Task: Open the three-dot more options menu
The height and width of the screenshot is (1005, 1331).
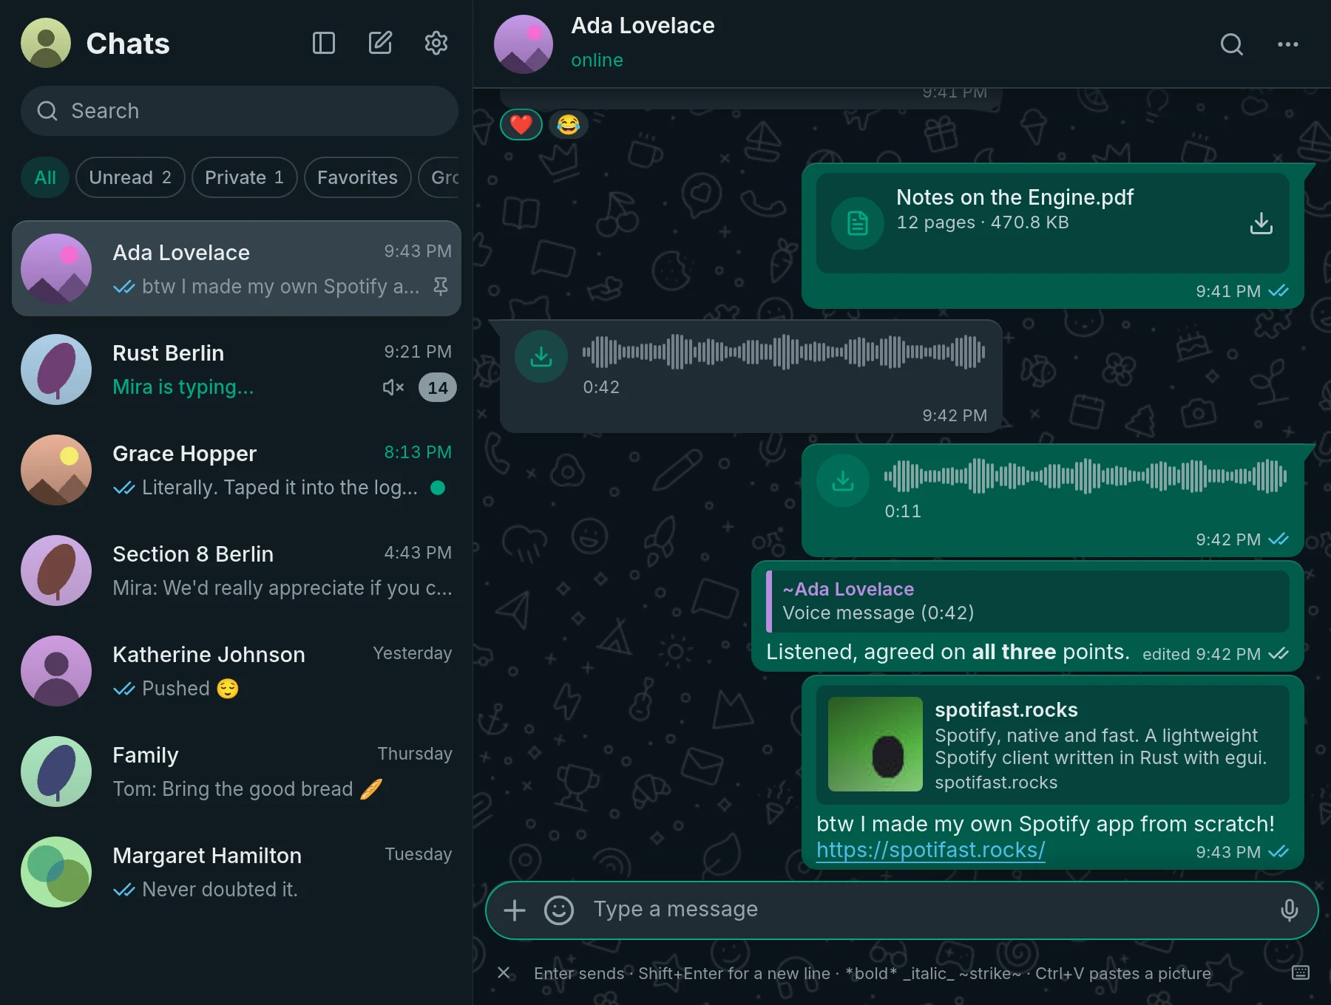Action: pos(1288,44)
